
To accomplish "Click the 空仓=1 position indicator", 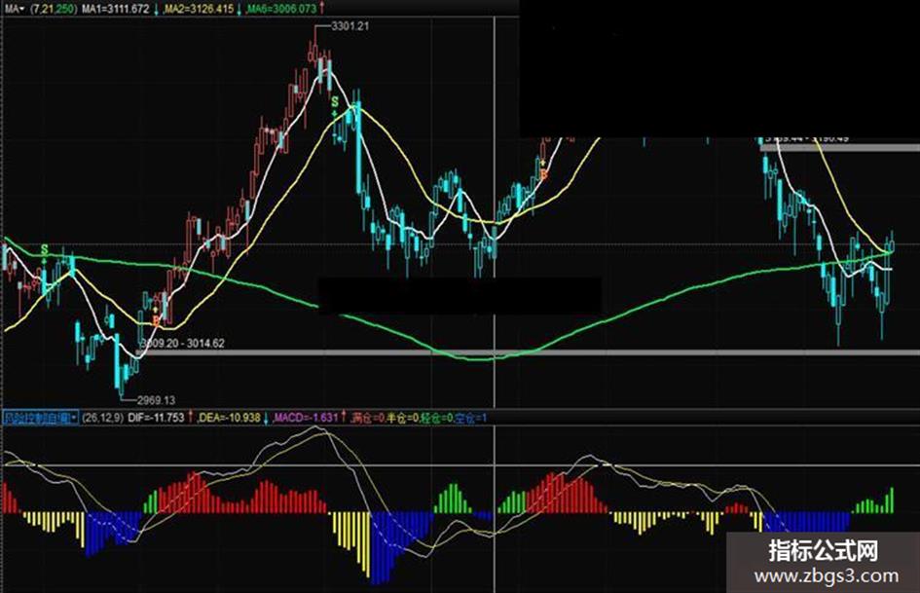I will click(470, 418).
